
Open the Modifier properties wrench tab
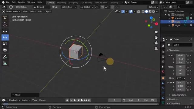(x=163, y=83)
